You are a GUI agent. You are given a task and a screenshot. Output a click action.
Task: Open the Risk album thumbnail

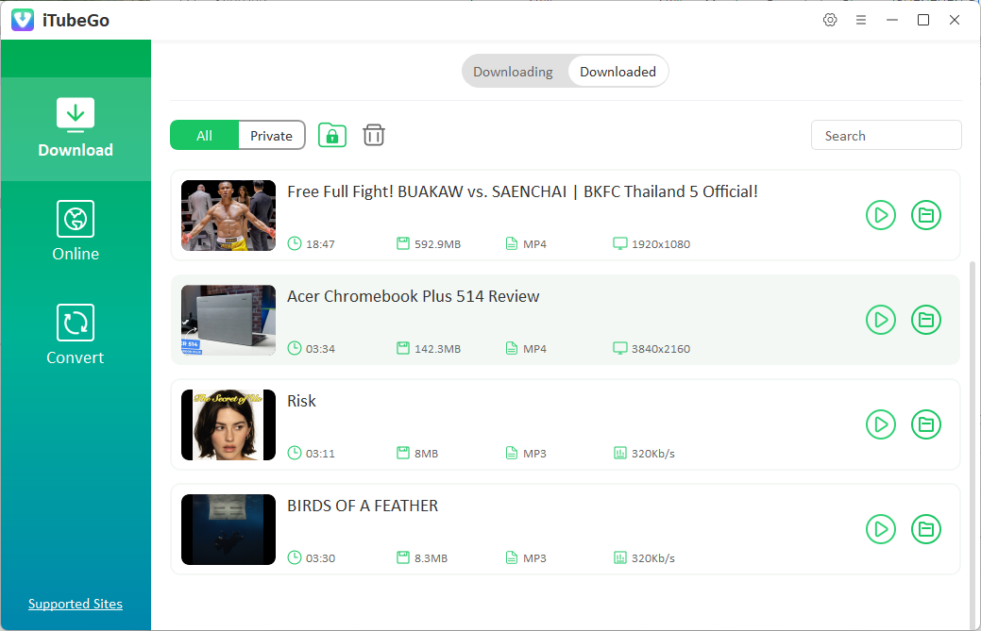point(228,424)
